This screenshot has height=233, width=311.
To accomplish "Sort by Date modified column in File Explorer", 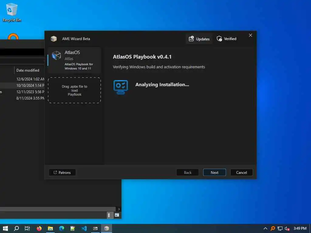I will 28,70.
